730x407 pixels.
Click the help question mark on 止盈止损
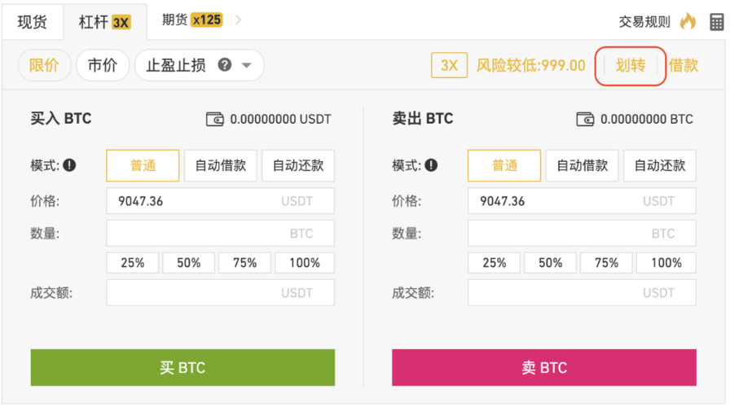click(x=225, y=65)
